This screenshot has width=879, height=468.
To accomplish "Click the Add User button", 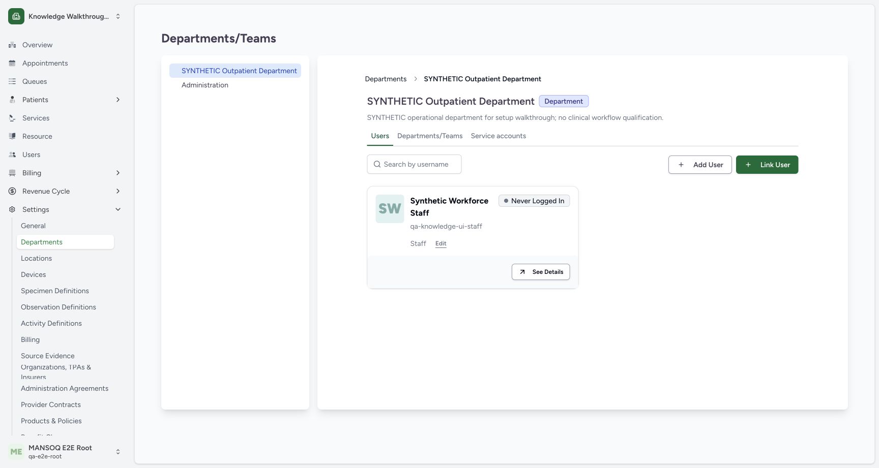I will pyautogui.click(x=700, y=165).
